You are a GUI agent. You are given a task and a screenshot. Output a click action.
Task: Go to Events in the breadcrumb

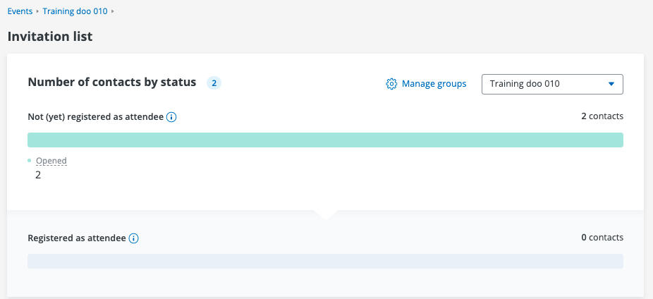coord(20,11)
